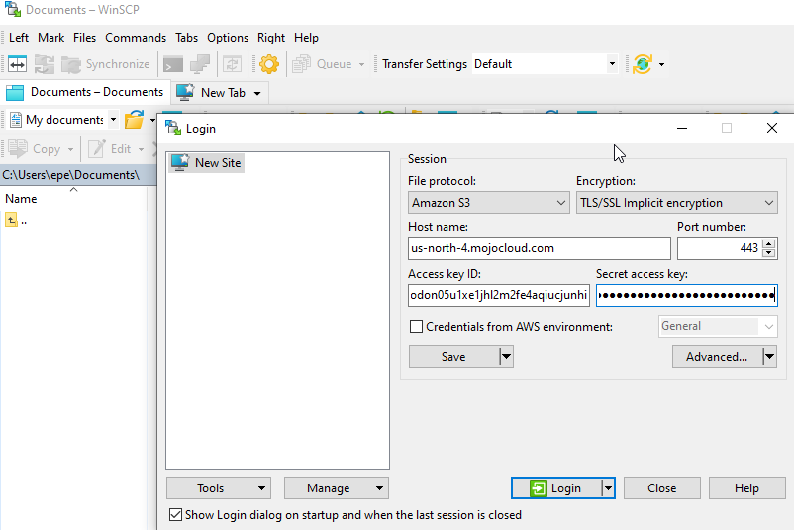
Task: Click the commander panels swap icon in toolbar
Action: tap(17, 64)
